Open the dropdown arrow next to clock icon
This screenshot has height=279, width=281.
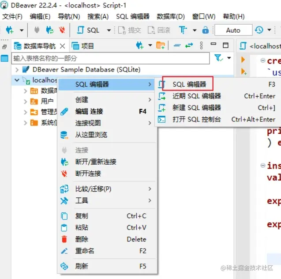click(269, 30)
